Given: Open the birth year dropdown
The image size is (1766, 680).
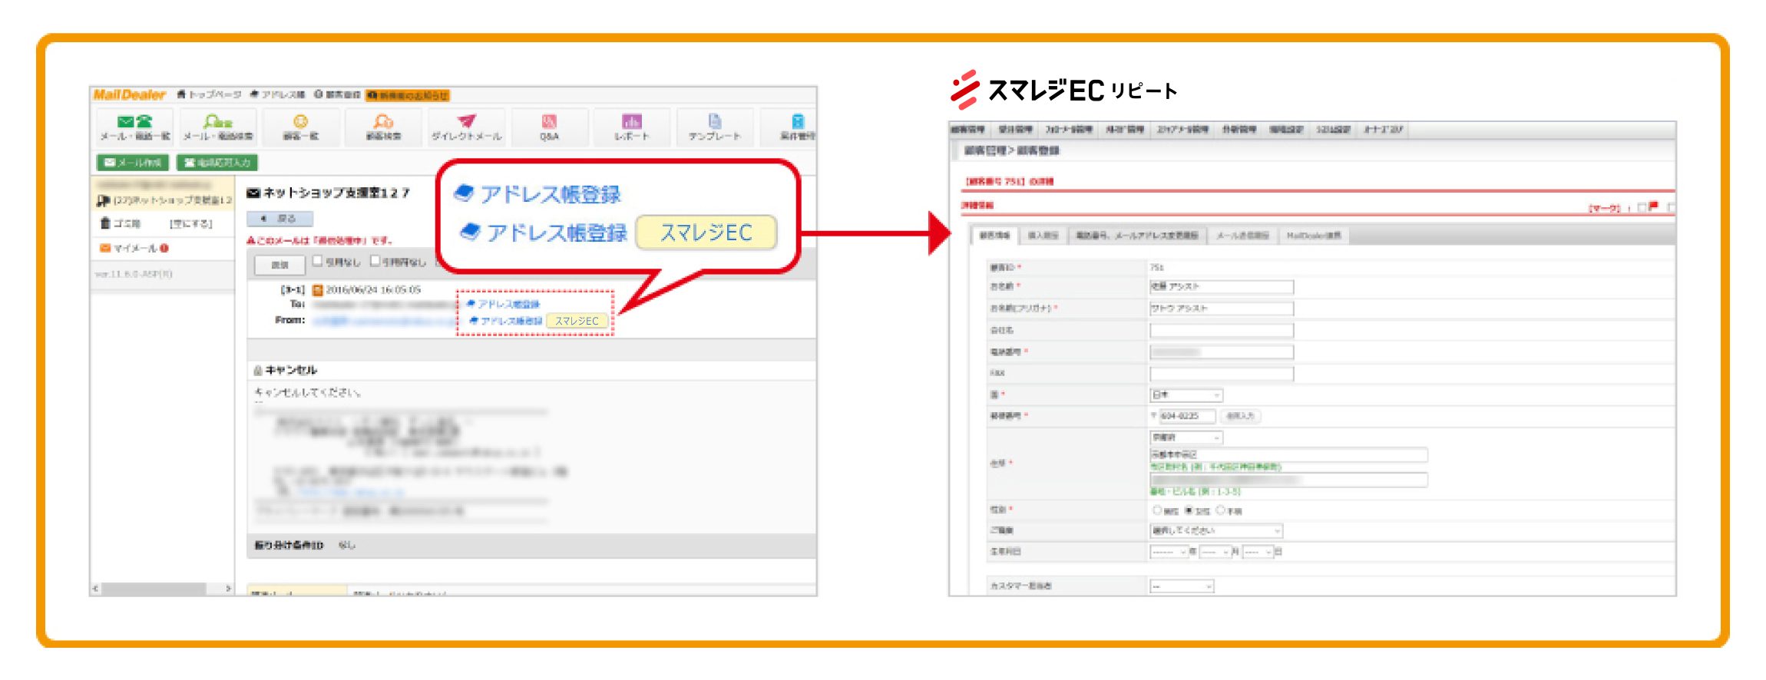Looking at the screenshot, I should [x=1169, y=552].
